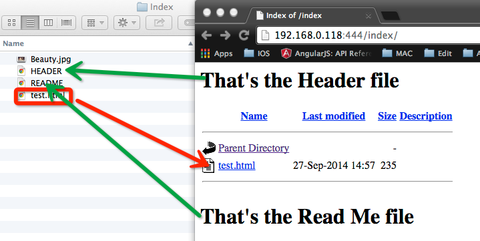This screenshot has height=241, width=480.
Task: Open the AngularJS API Reference bookmark
Action: (326, 53)
